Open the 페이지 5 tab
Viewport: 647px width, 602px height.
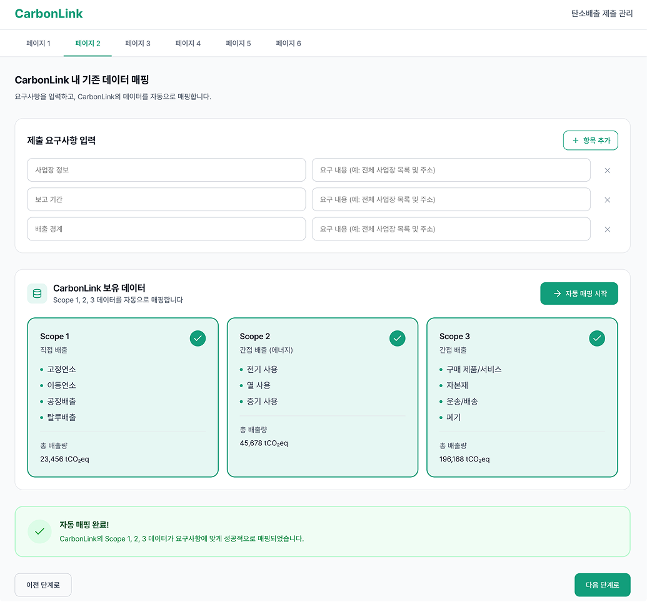point(238,43)
